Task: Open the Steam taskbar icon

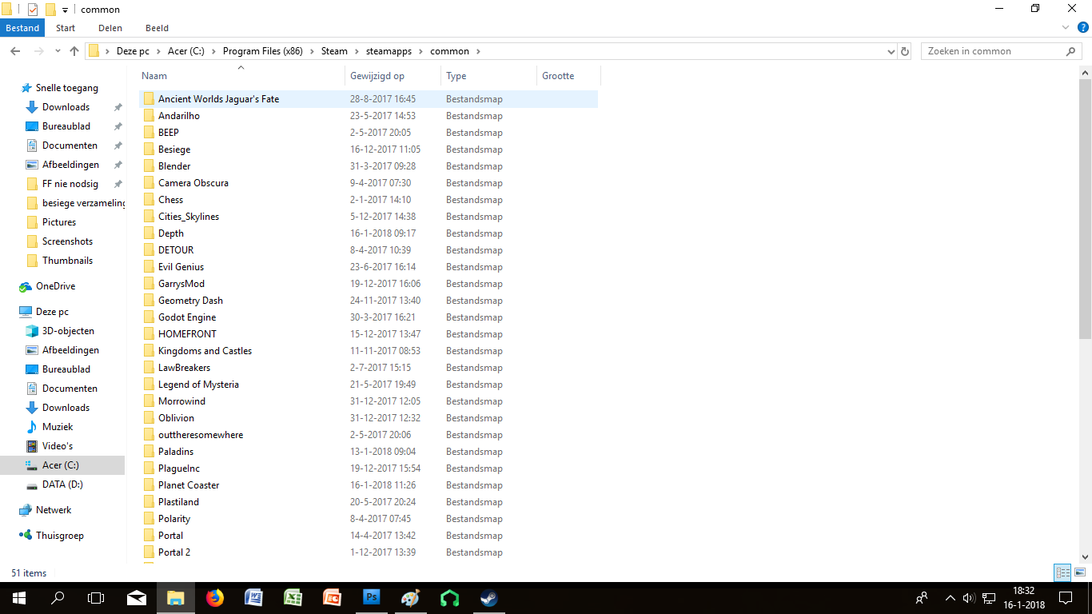Action: click(x=488, y=597)
